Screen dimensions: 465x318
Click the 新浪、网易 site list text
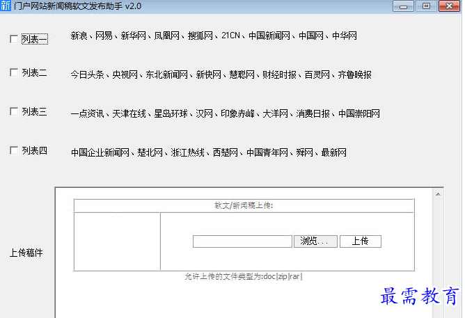[x=214, y=35]
